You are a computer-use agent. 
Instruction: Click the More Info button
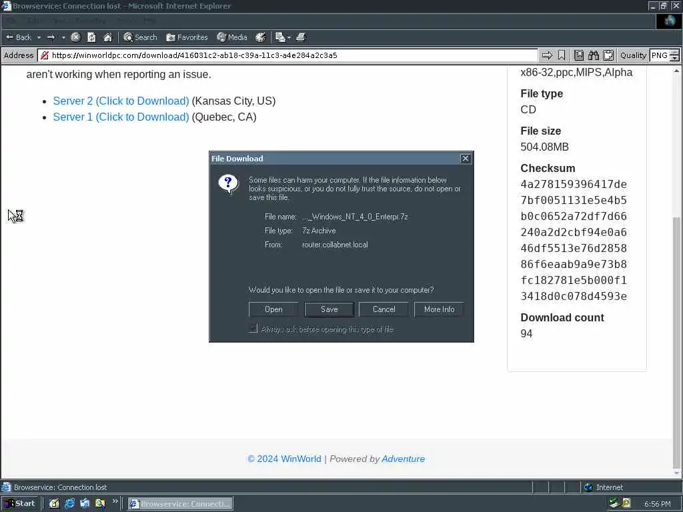click(x=439, y=309)
